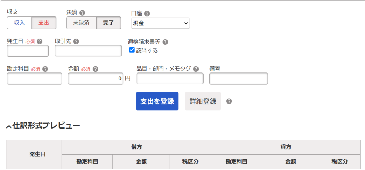Click help icon next to 品目・部門・メモタグ
Viewport: 365px width, 170px height.
(x=196, y=69)
